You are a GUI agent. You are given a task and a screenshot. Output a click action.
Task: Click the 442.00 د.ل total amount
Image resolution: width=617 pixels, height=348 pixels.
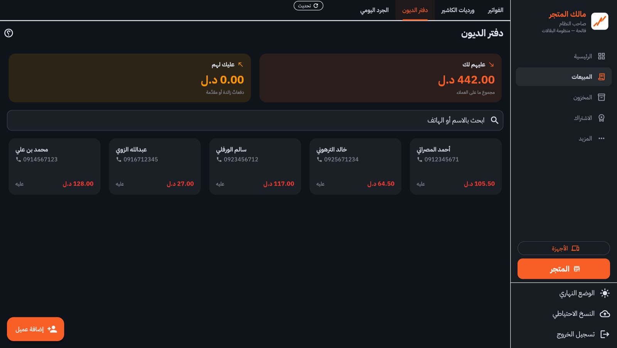466,80
